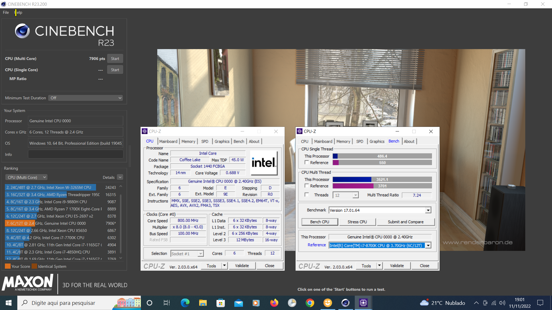Click the Bench CPU button
The height and width of the screenshot is (310, 552).
(320, 222)
